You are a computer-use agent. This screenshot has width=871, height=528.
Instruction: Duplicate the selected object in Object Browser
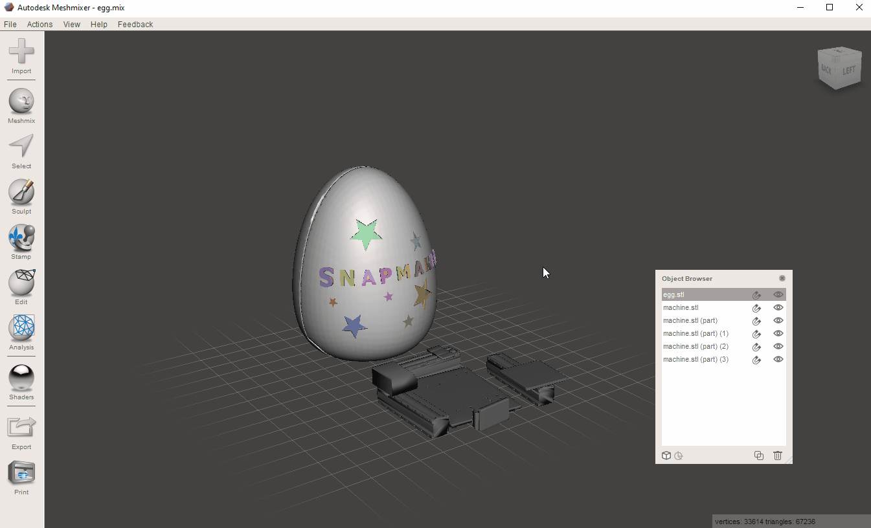(x=759, y=456)
